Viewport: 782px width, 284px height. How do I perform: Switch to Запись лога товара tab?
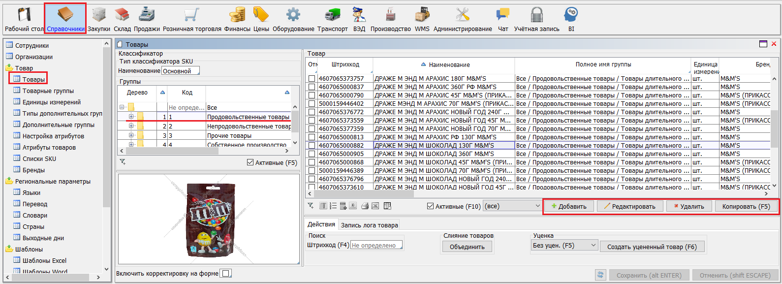pos(369,225)
